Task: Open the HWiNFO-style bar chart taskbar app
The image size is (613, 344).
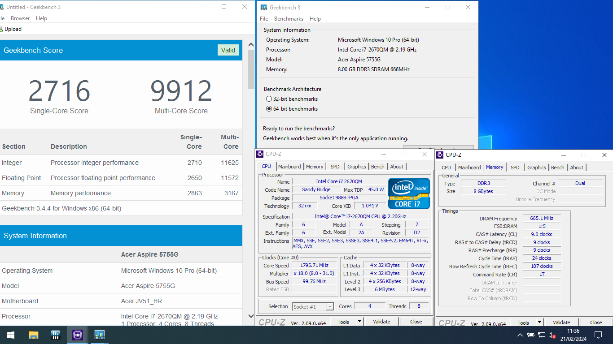Action: [55, 335]
